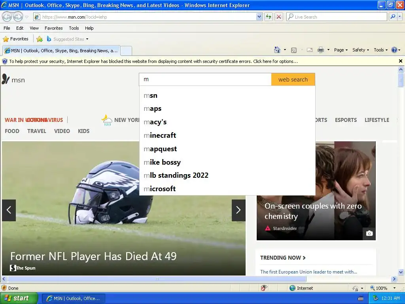This screenshot has height=304, width=405.
Task: Open the View menu
Action: (34, 28)
